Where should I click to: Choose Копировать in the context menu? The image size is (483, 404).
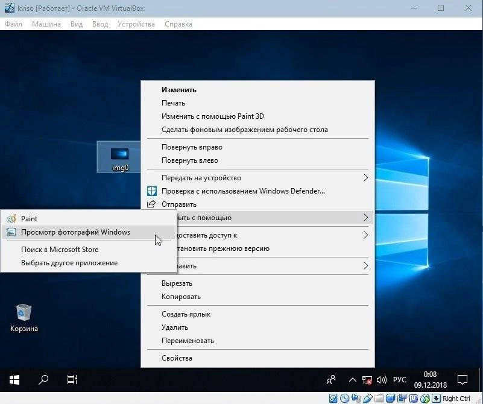(x=257, y=296)
